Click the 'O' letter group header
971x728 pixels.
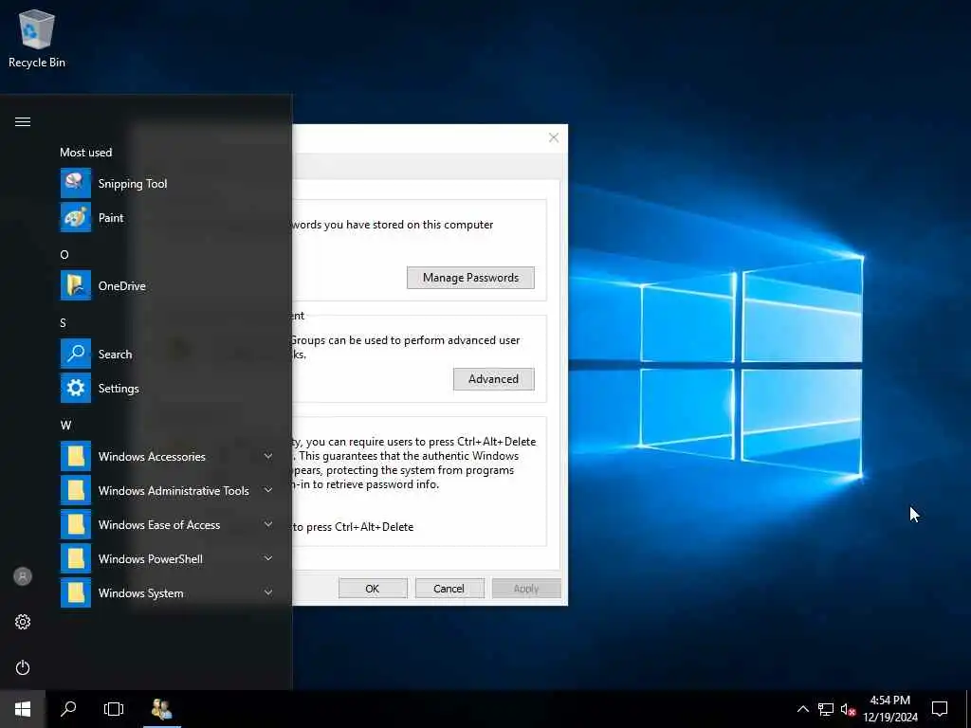(64, 254)
